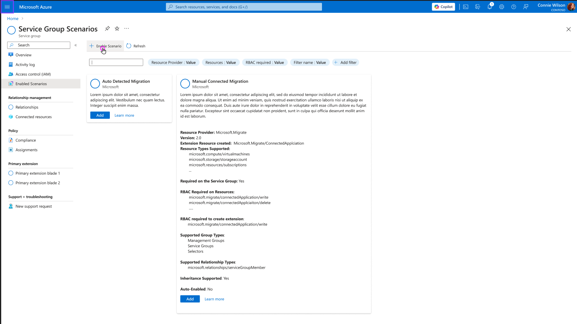Click the Manual Connected Migration card icon
577x324 pixels.
click(x=185, y=84)
